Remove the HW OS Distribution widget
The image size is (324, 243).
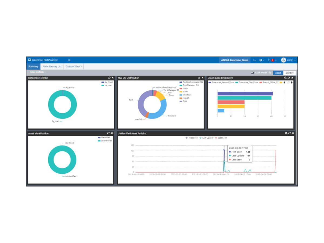tap(202, 78)
